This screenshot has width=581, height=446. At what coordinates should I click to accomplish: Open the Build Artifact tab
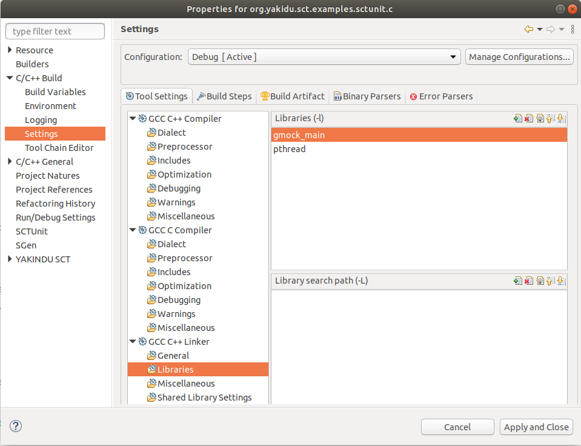tap(293, 96)
